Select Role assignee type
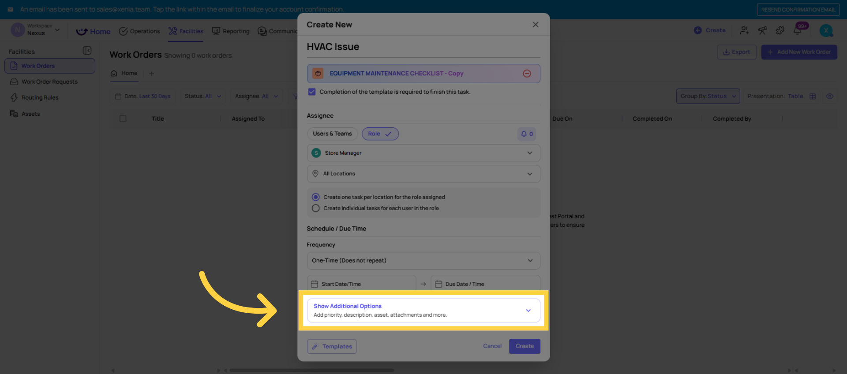The width and height of the screenshot is (847, 374). pos(380,134)
